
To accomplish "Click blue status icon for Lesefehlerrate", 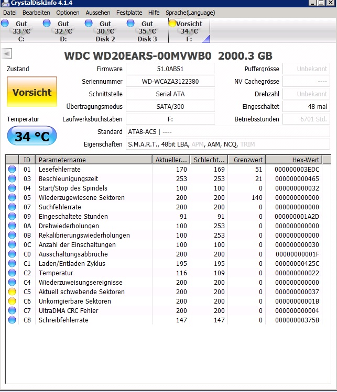I will pos(12,169).
